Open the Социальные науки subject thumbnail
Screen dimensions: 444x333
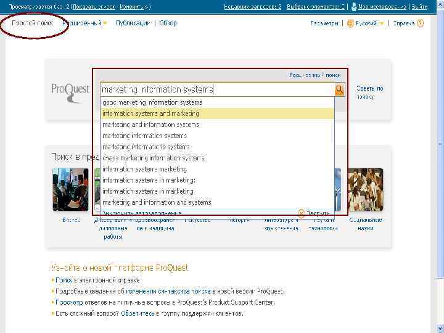pos(365,189)
